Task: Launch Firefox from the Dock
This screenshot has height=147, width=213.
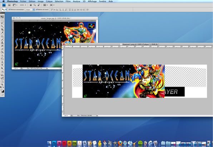Action: click(120, 143)
